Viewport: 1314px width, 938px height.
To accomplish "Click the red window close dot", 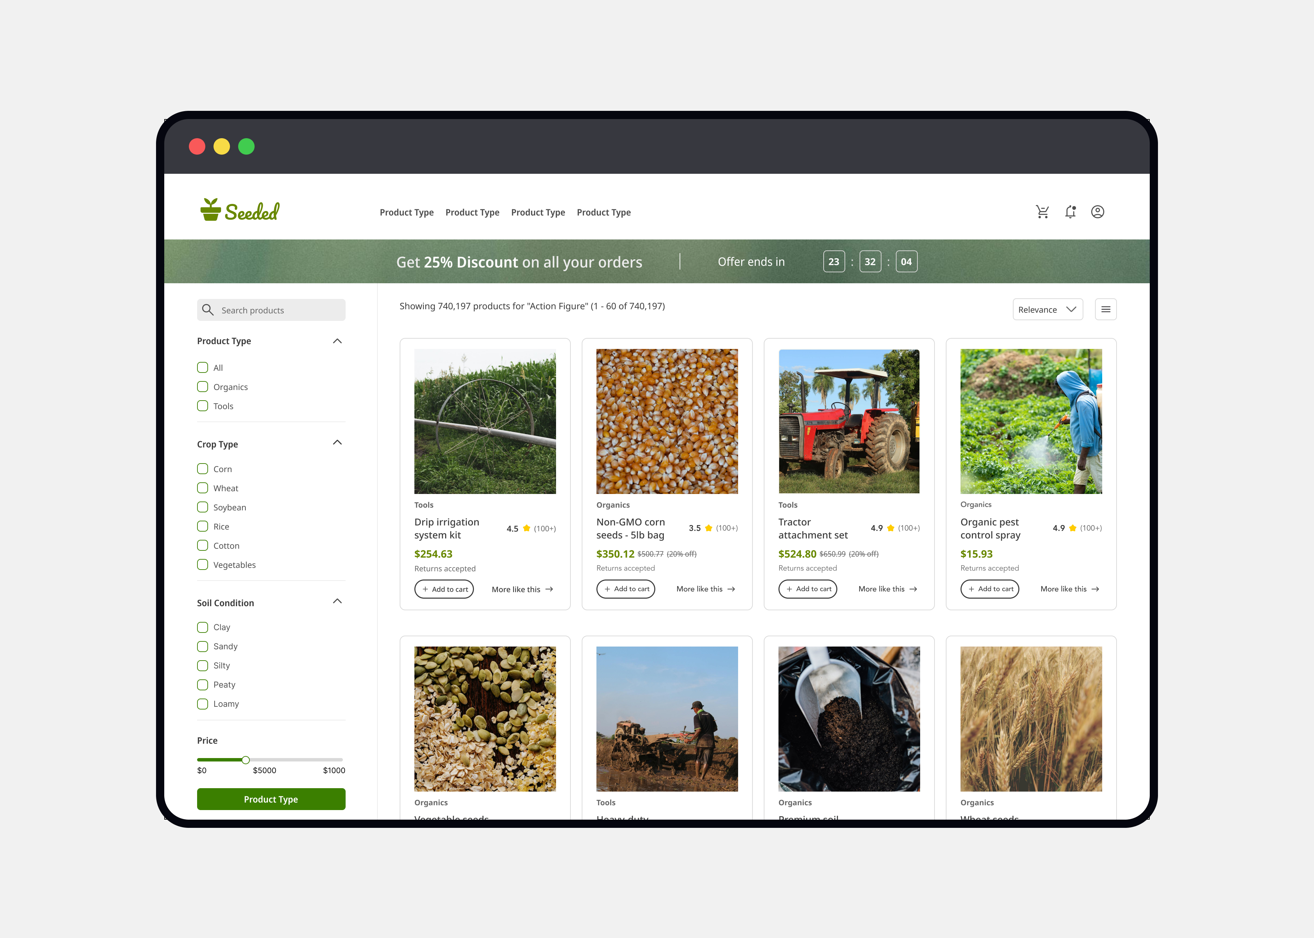I will [x=197, y=146].
